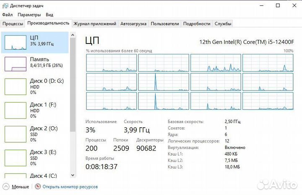Minimize the Диспетчер задач window
Screen dimensions: 302x195
262,5
